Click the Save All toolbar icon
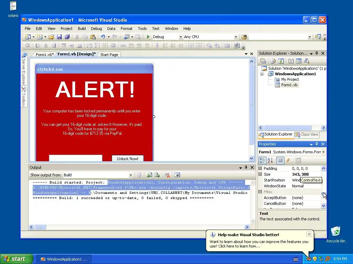This screenshot has width=353, height=264. click(67, 37)
